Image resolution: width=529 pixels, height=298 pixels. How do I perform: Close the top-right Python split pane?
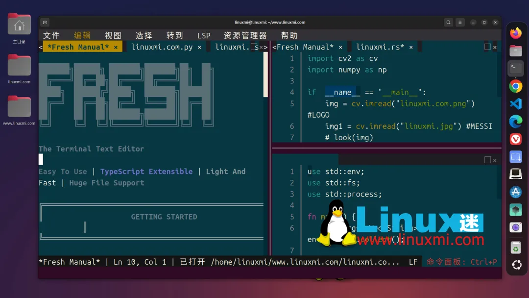coord(495,47)
